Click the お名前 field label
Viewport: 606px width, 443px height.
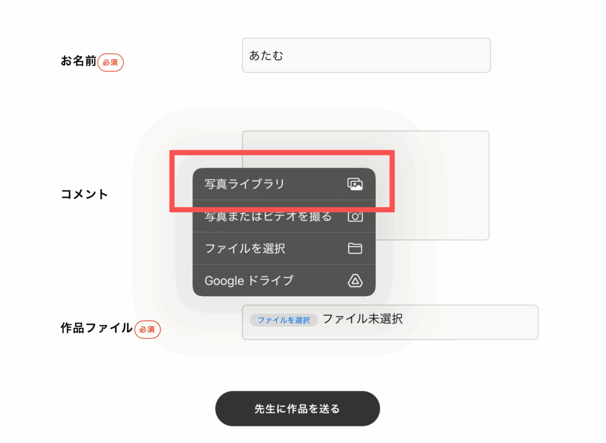tap(78, 61)
